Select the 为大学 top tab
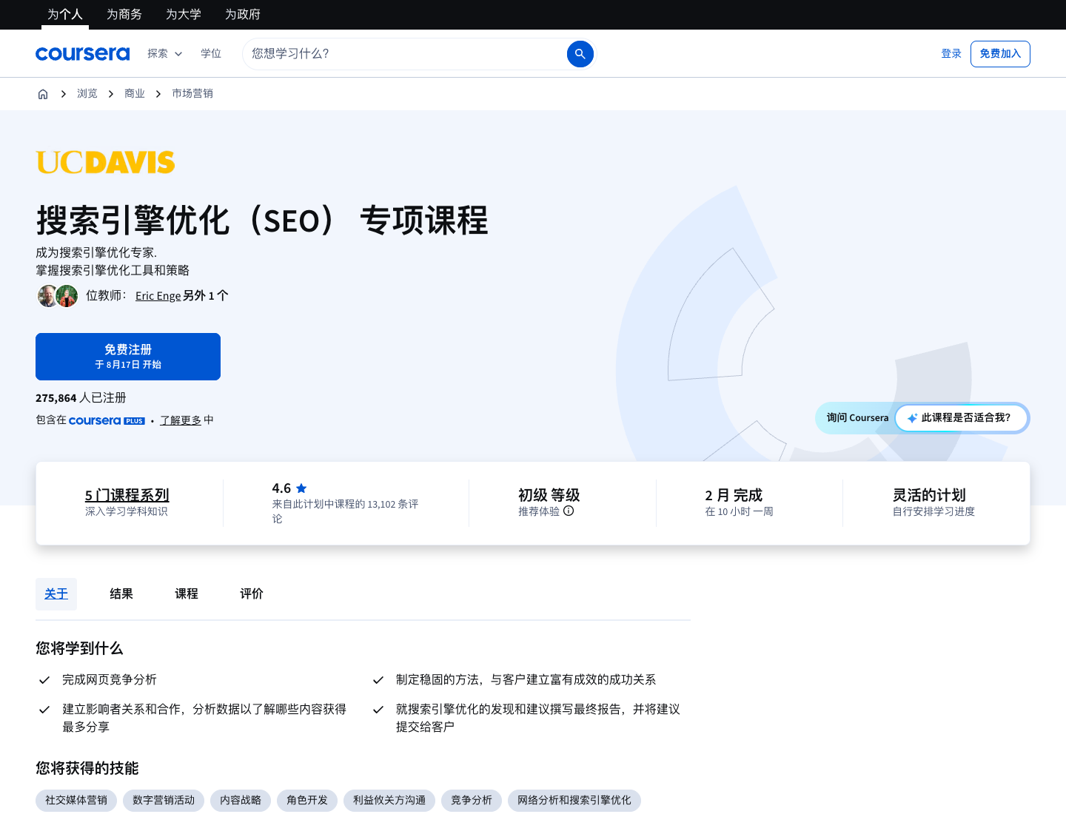 click(x=184, y=14)
